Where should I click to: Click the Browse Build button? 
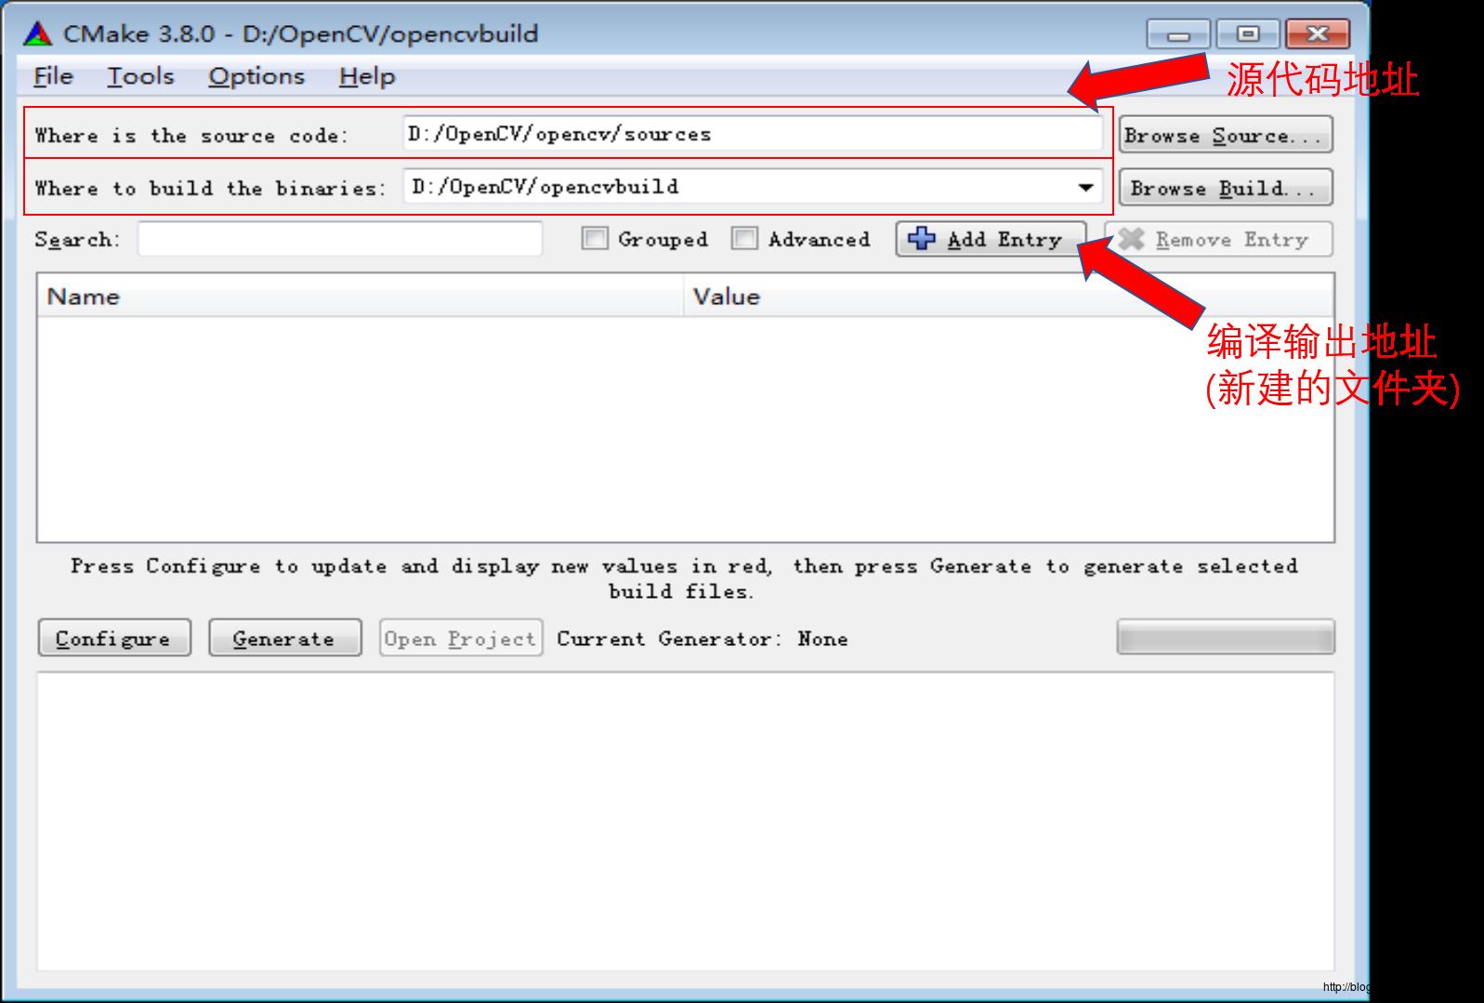point(1226,187)
